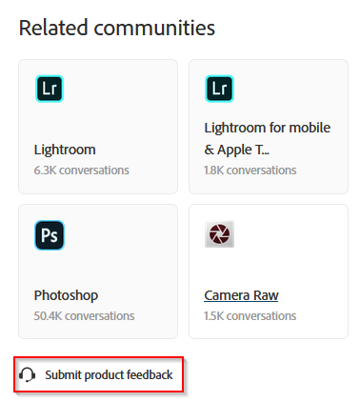Click the 1.8K conversations count

(x=250, y=171)
